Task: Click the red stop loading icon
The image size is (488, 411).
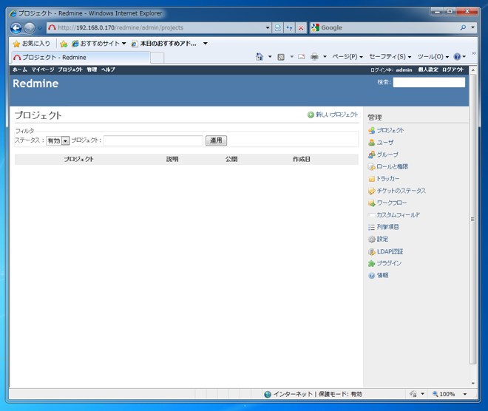Action: click(301, 27)
